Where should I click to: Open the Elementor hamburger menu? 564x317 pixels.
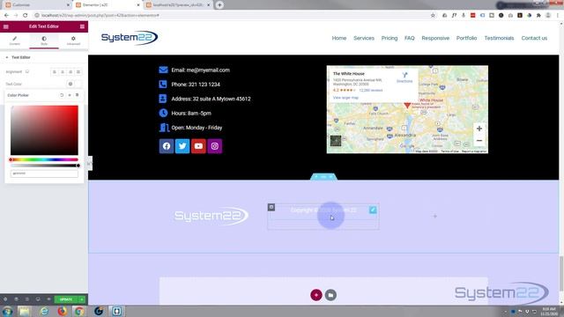[x=6, y=26]
